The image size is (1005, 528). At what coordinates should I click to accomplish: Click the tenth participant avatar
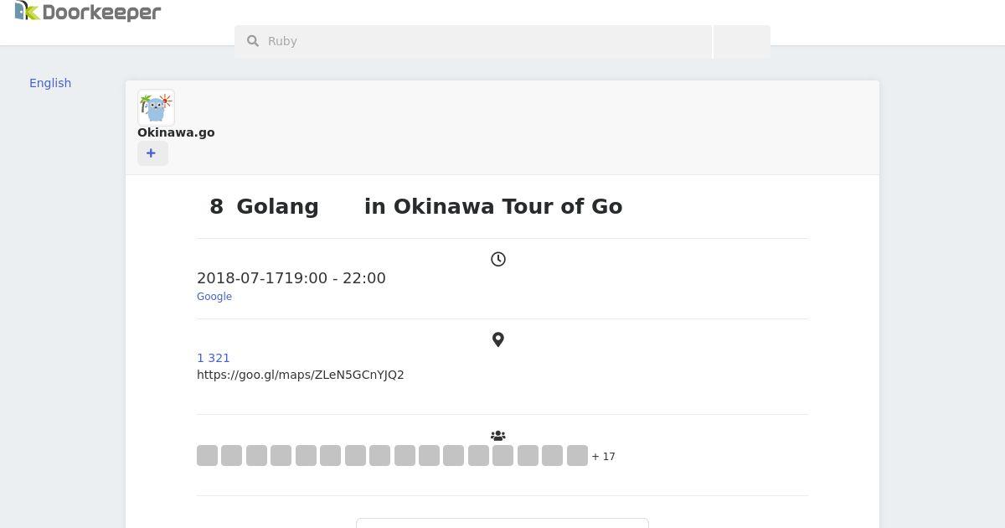tap(429, 456)
